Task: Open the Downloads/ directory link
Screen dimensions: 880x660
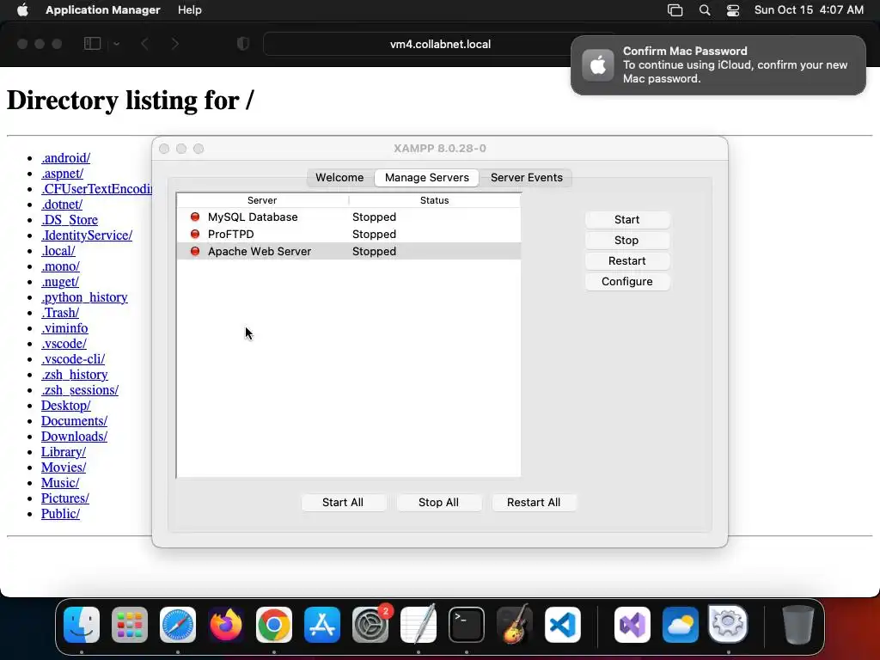Action: [x=74, y=437]
